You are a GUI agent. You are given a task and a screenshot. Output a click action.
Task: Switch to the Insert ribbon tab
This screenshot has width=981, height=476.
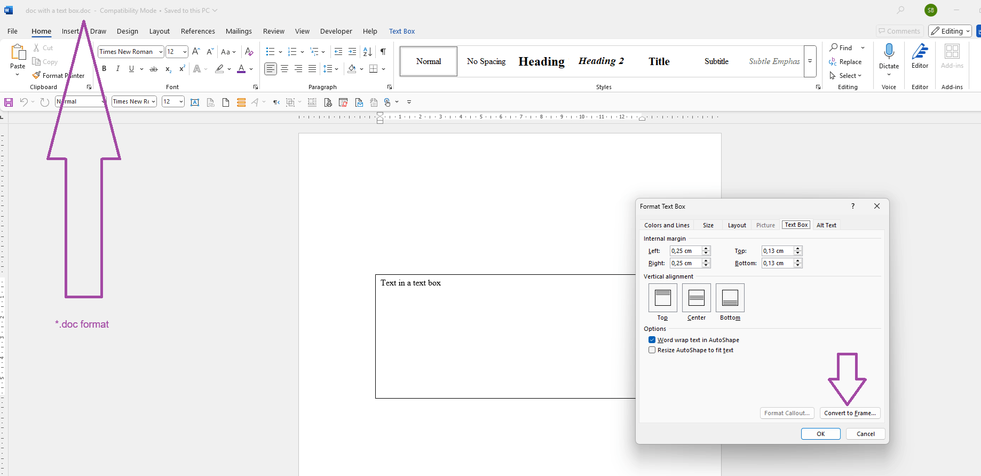(x=70, y=31)
